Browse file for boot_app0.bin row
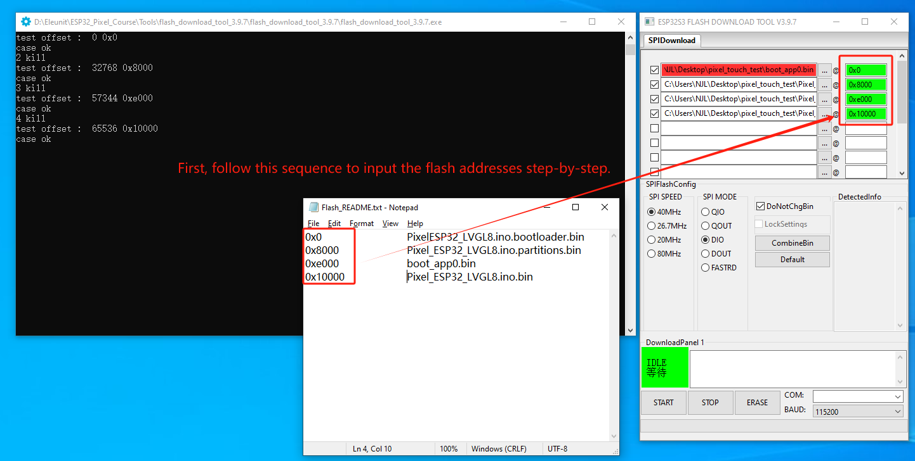The image size is (915, 461). 824,70
